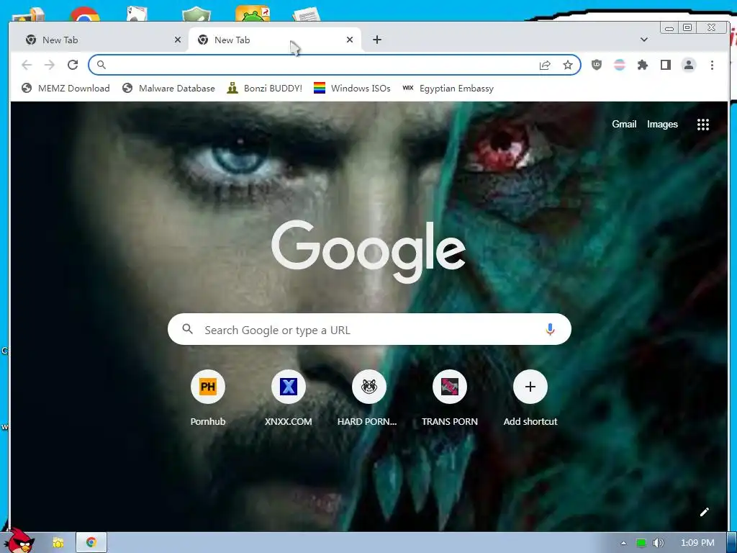Viewport: 737px width, 553px height.
Task: Show hidden system tray icons arrow
Action: coord(624,543)
